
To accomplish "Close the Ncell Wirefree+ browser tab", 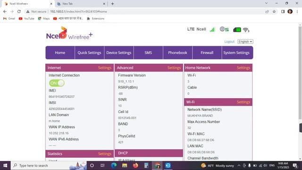I will coord(51,4).
